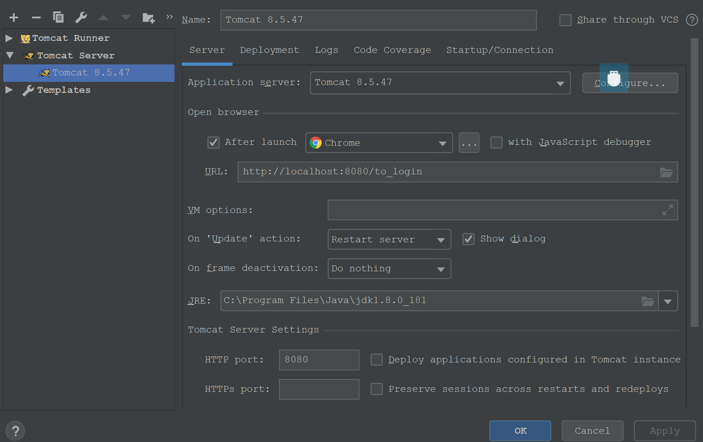Screen dimensions: 703x442
Task: Click the Cancel button
Action: (592, 431)
